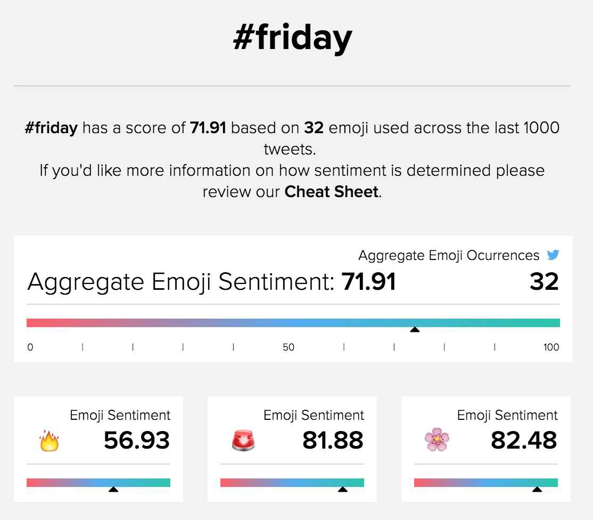This screenshot has height=520, width=593.
Task: Click the #friday page heading
Action: (x=293, y=38)
